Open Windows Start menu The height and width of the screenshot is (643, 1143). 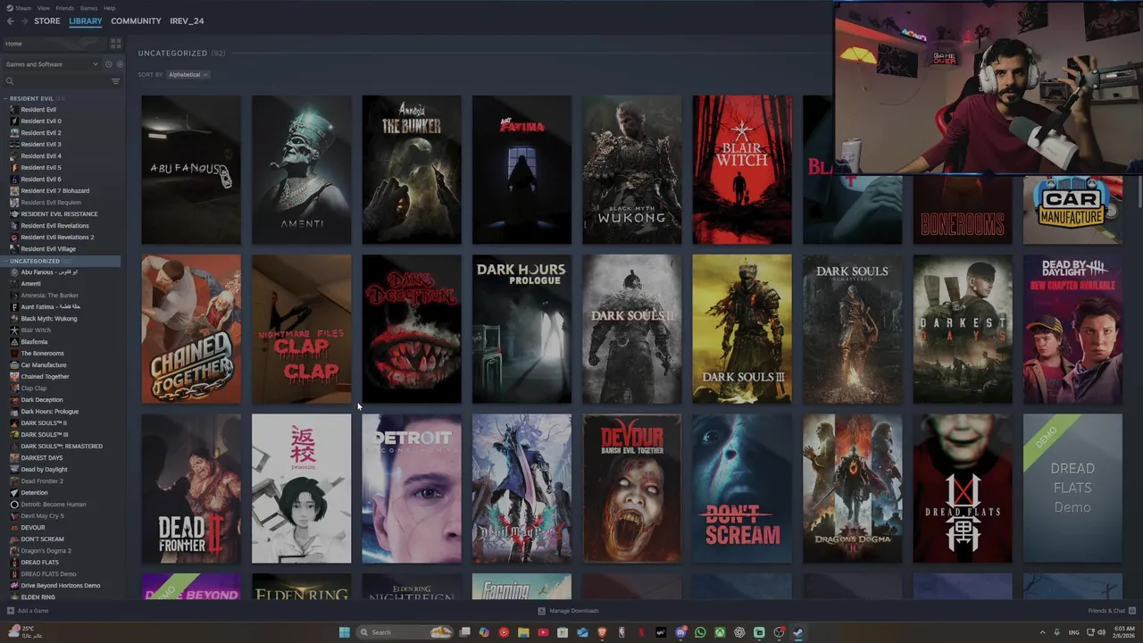click(344, 632)
